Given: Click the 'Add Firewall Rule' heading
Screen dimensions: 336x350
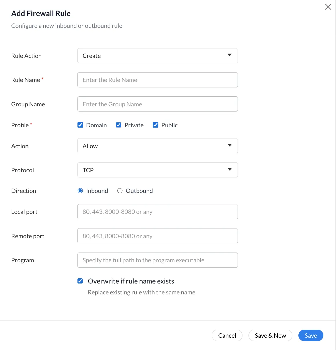Looking at the screenshot, I should [41, 13].
